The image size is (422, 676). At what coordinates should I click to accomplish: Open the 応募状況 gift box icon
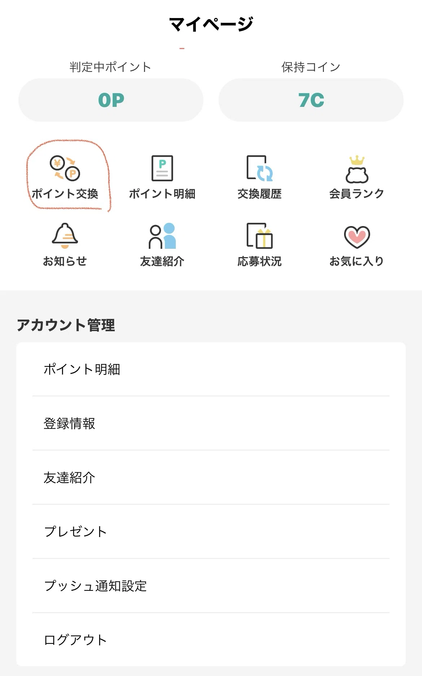pos(259,236)
